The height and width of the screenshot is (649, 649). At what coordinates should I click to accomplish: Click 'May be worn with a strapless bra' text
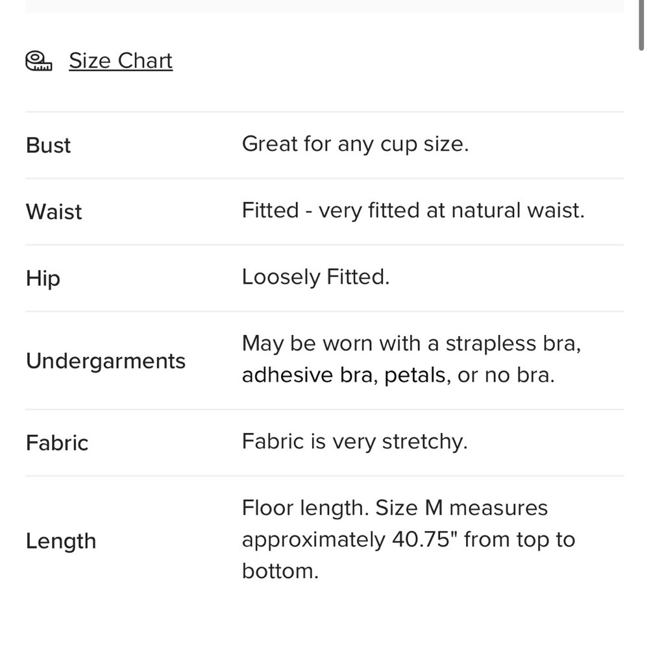(411, 343)
